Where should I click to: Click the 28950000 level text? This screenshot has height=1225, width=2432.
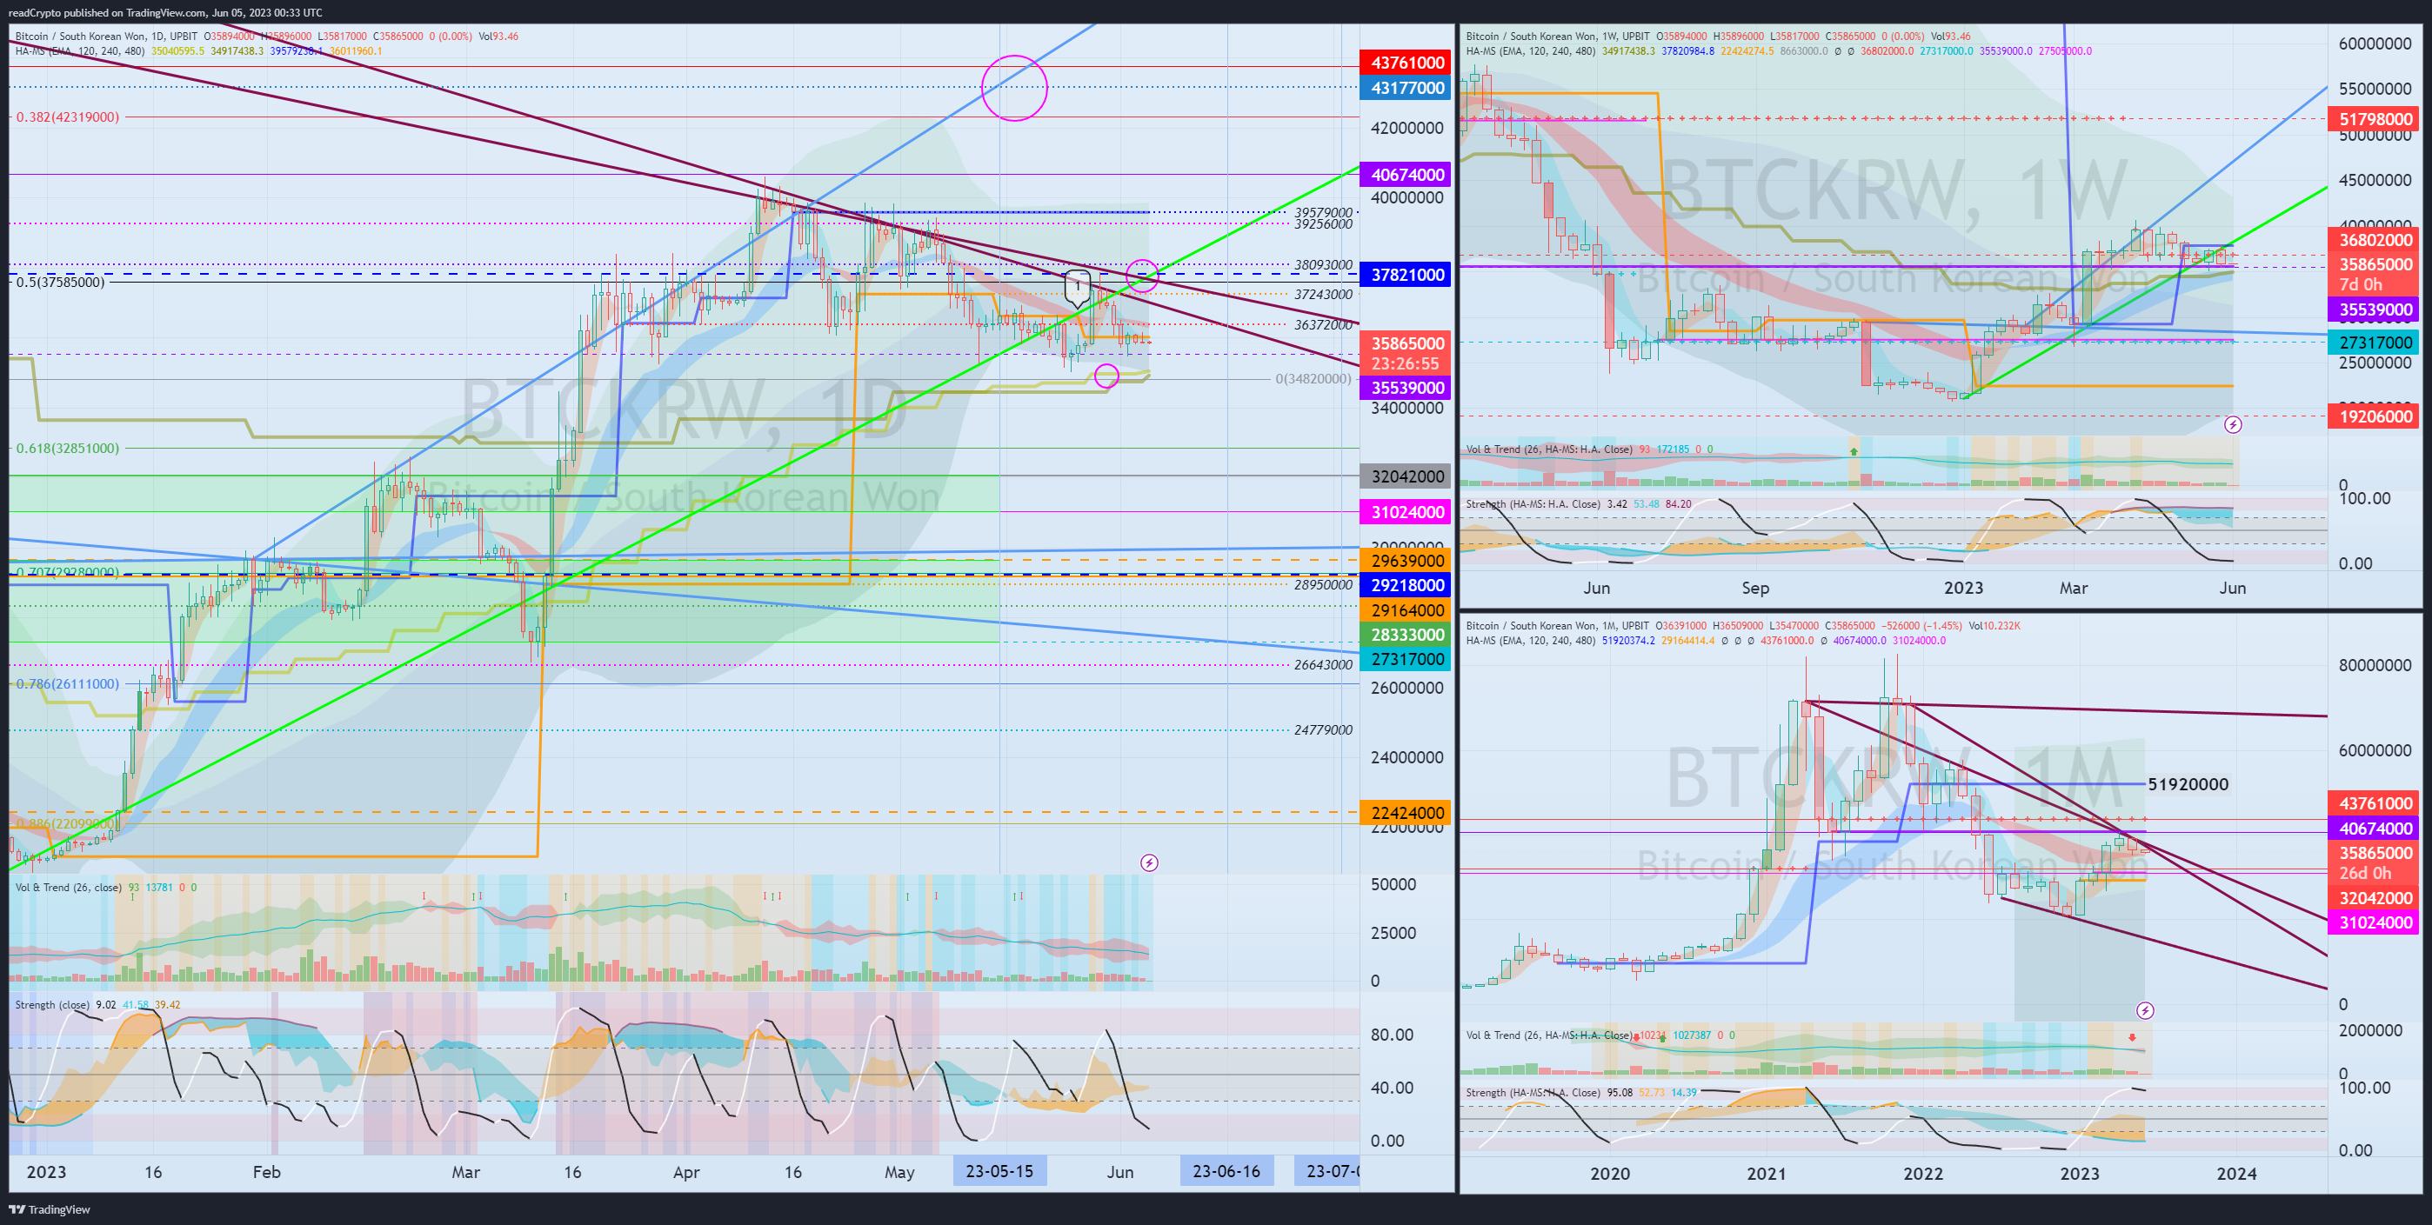[x=1323, y=585]
